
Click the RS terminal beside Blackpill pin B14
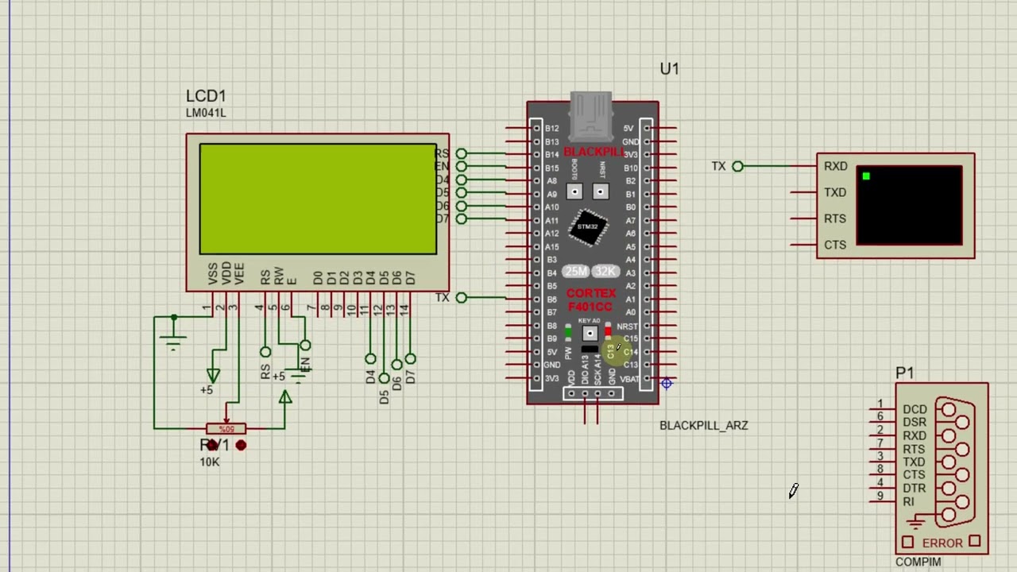point(462,153)
